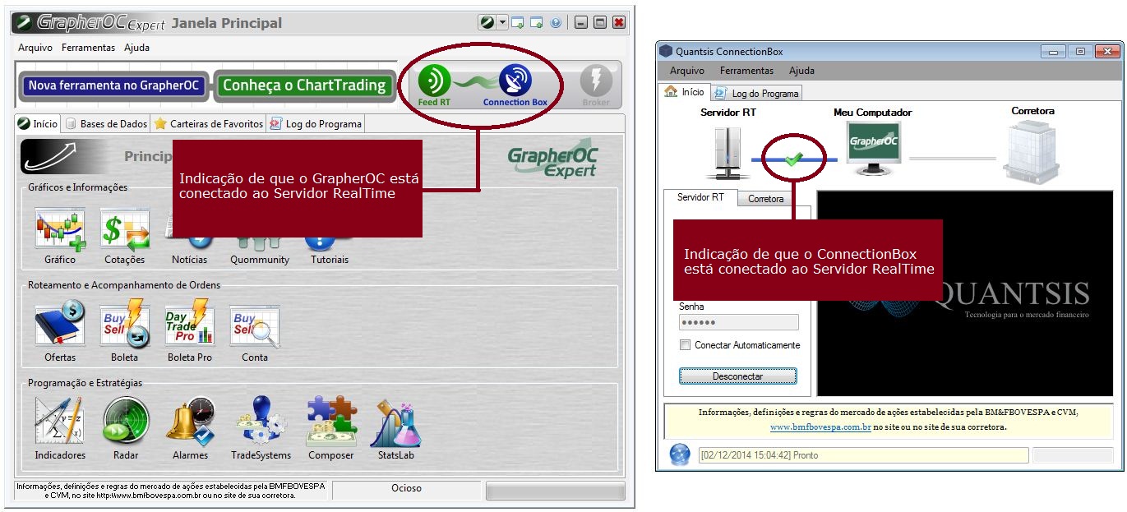Enable the Conectar Automaticamente checkbox
The image size is (1127, 512).
[x=686, y=345]
